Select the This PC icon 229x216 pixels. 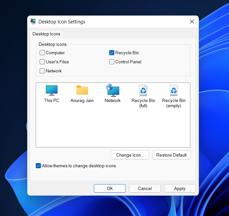(52, 90)
